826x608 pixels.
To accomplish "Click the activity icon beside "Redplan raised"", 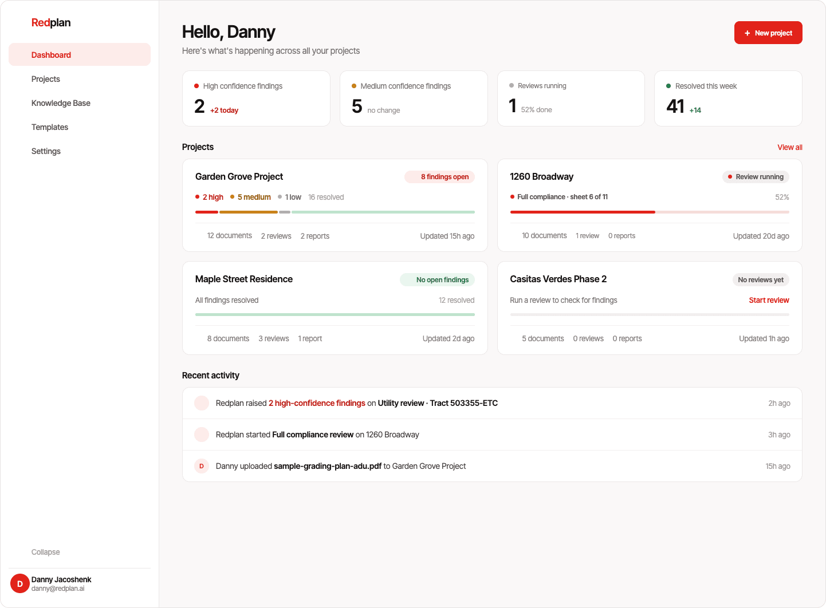I will tap(202, 403).
